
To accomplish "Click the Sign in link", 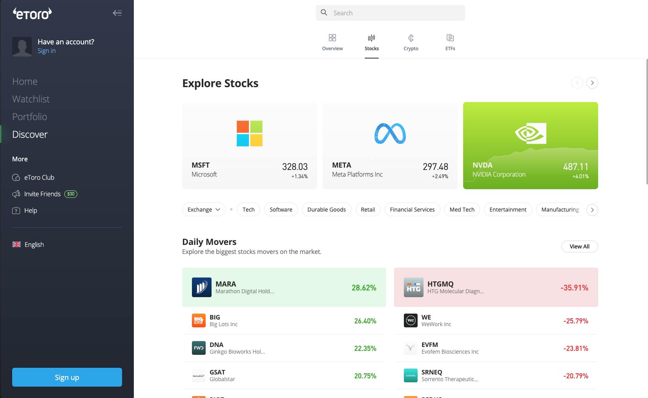I will click(47, 51).
